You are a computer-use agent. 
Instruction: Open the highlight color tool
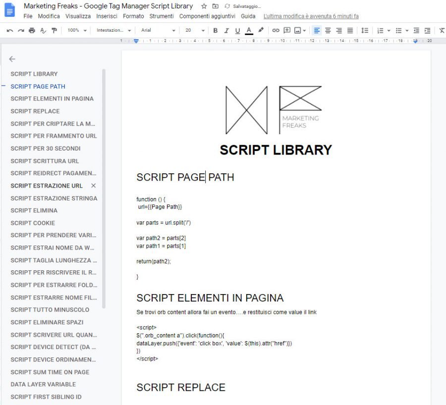coord(261,30)
